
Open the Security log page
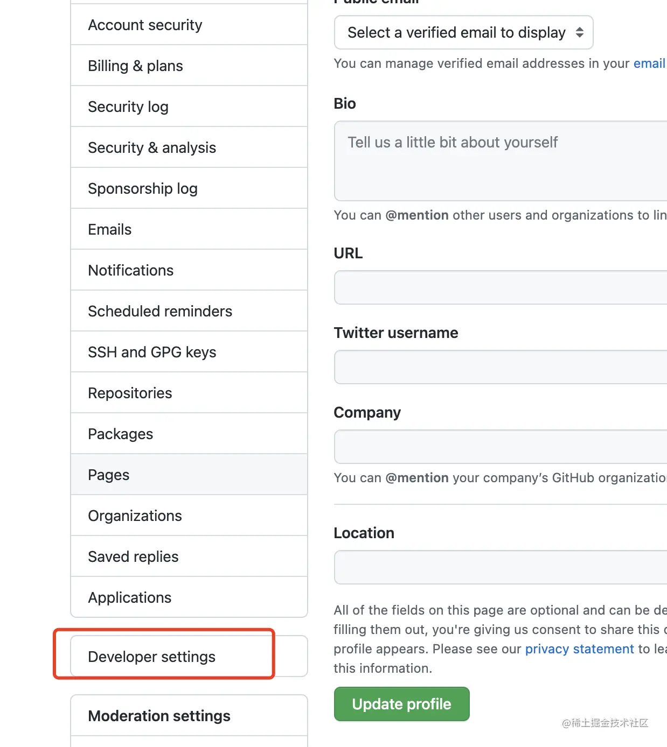tap(128, 107)
